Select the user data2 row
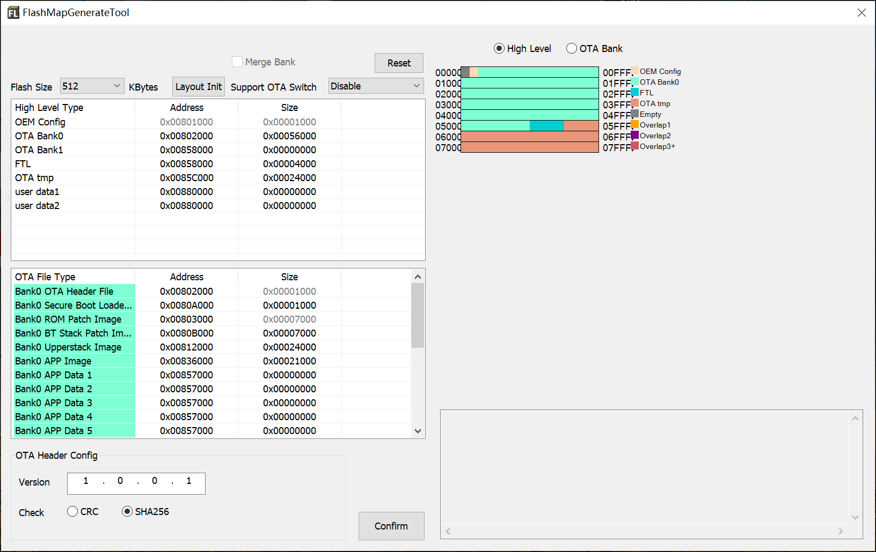Viewport: 876px width, 552px height. coord(218,206)
